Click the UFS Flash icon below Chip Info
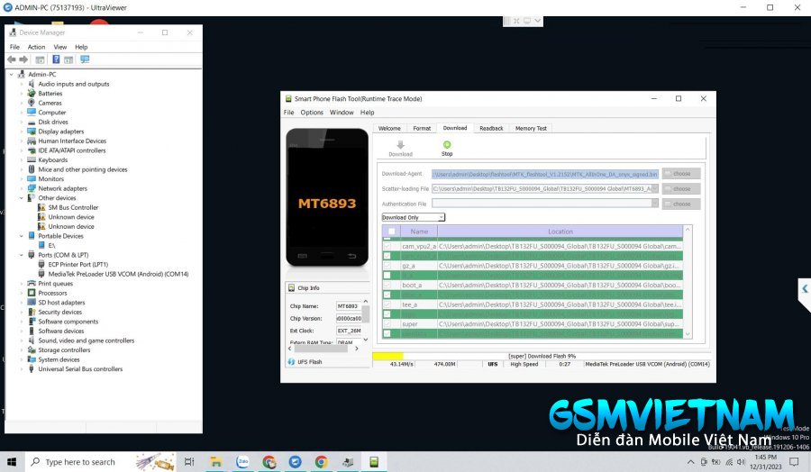Image resolution: width=811 pixels, height=472 pixels. (291, 362)
